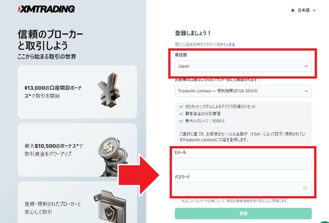Click checkmark beside ゼロカットシステム line
The height and width of the screenshot is (223, 329).
(x=181, y=107)
